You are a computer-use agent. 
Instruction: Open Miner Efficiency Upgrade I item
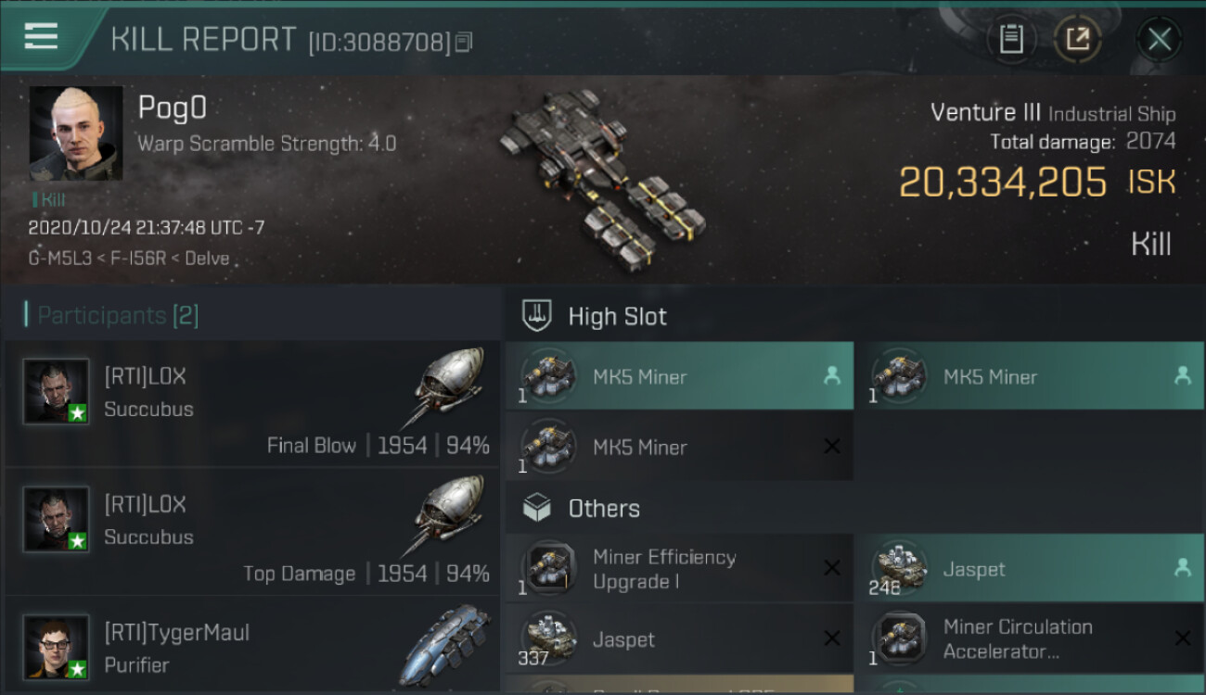point(679,569)
